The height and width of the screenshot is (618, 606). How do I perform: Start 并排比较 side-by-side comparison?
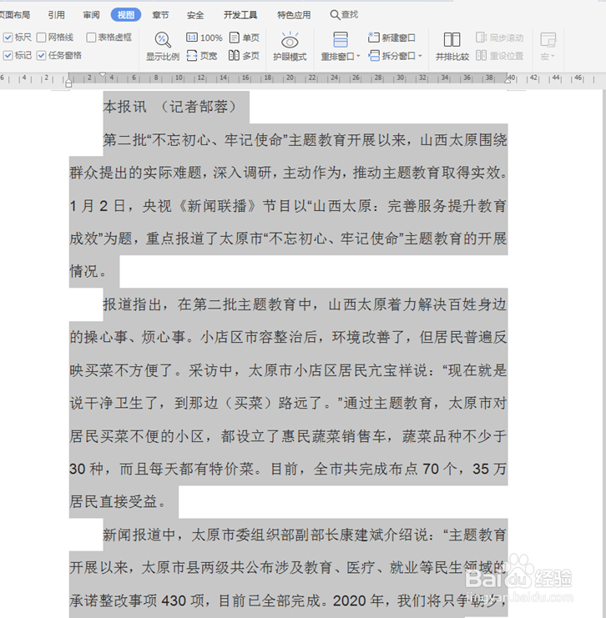452,47
